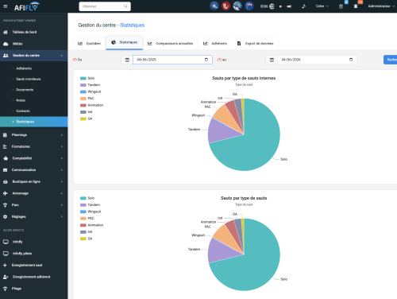This screenshot has width=397, height=299.
Task: Click the euro balance icon
Action: pyautogui.click(x=272, y=6)
